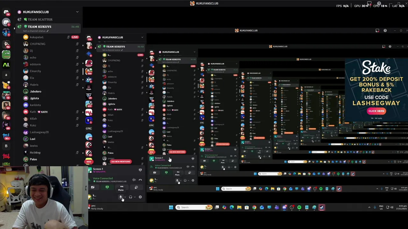Select TEAM SCATTER voice channel
Viewport: 408px width, 229px height.
pos(40,19)
